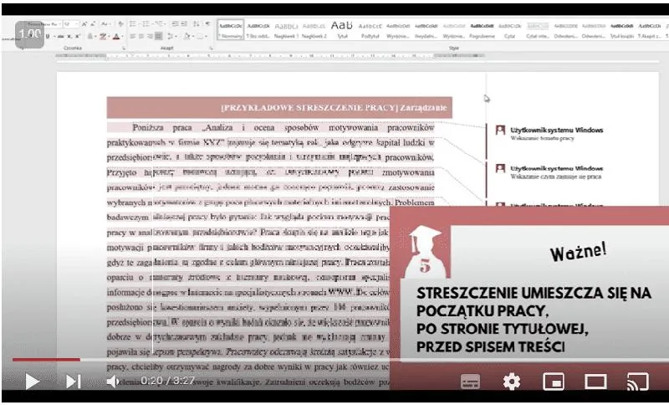Screen dimensions: 669x405
Task: Toggle strikethrough formatting
Action: pos(60,37)
